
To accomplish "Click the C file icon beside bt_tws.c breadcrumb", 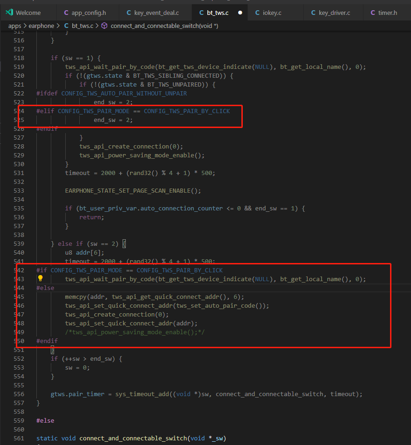I will (x=66, y=26).
